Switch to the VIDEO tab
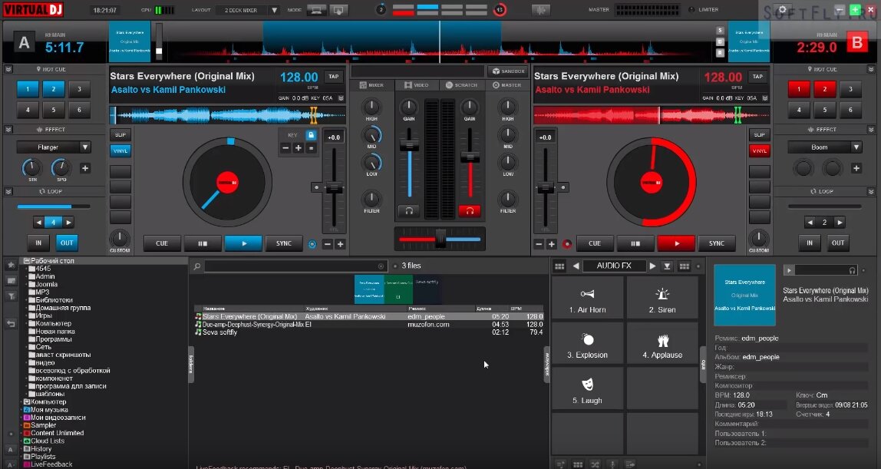This screenshot has height=469, width=881. (x=417, y=84)
